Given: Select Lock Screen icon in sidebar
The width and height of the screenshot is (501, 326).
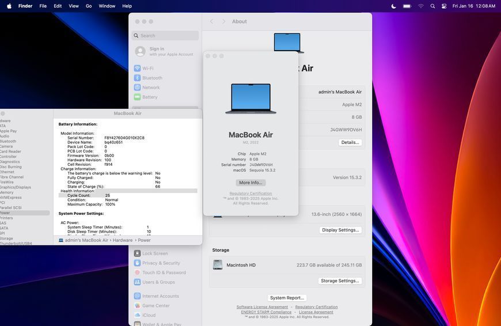Looking at the screenshot, I should (x=138, y=253).
